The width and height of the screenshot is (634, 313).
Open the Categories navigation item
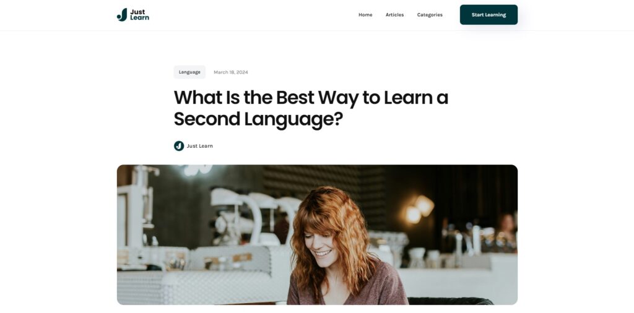[430, 15]
